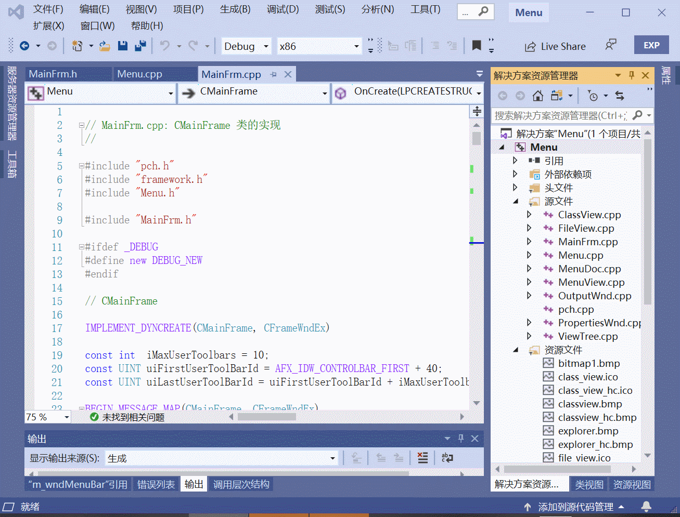This screenshot has height=517, width=680.
Task: Click the notification bell in status bar
Action: (646, 507)
